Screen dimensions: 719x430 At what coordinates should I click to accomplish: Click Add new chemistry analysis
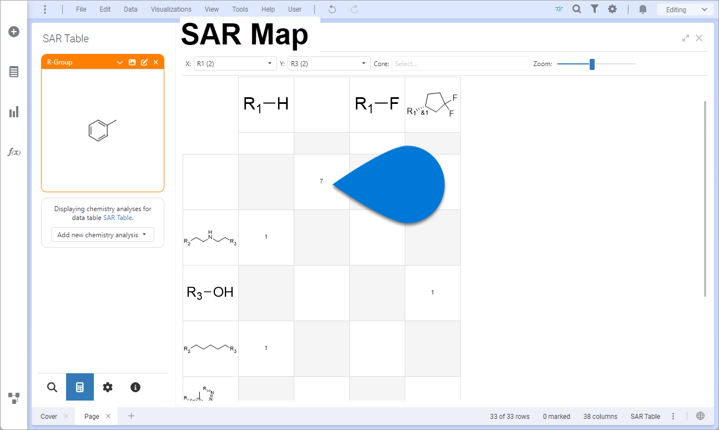pos(102,234)
